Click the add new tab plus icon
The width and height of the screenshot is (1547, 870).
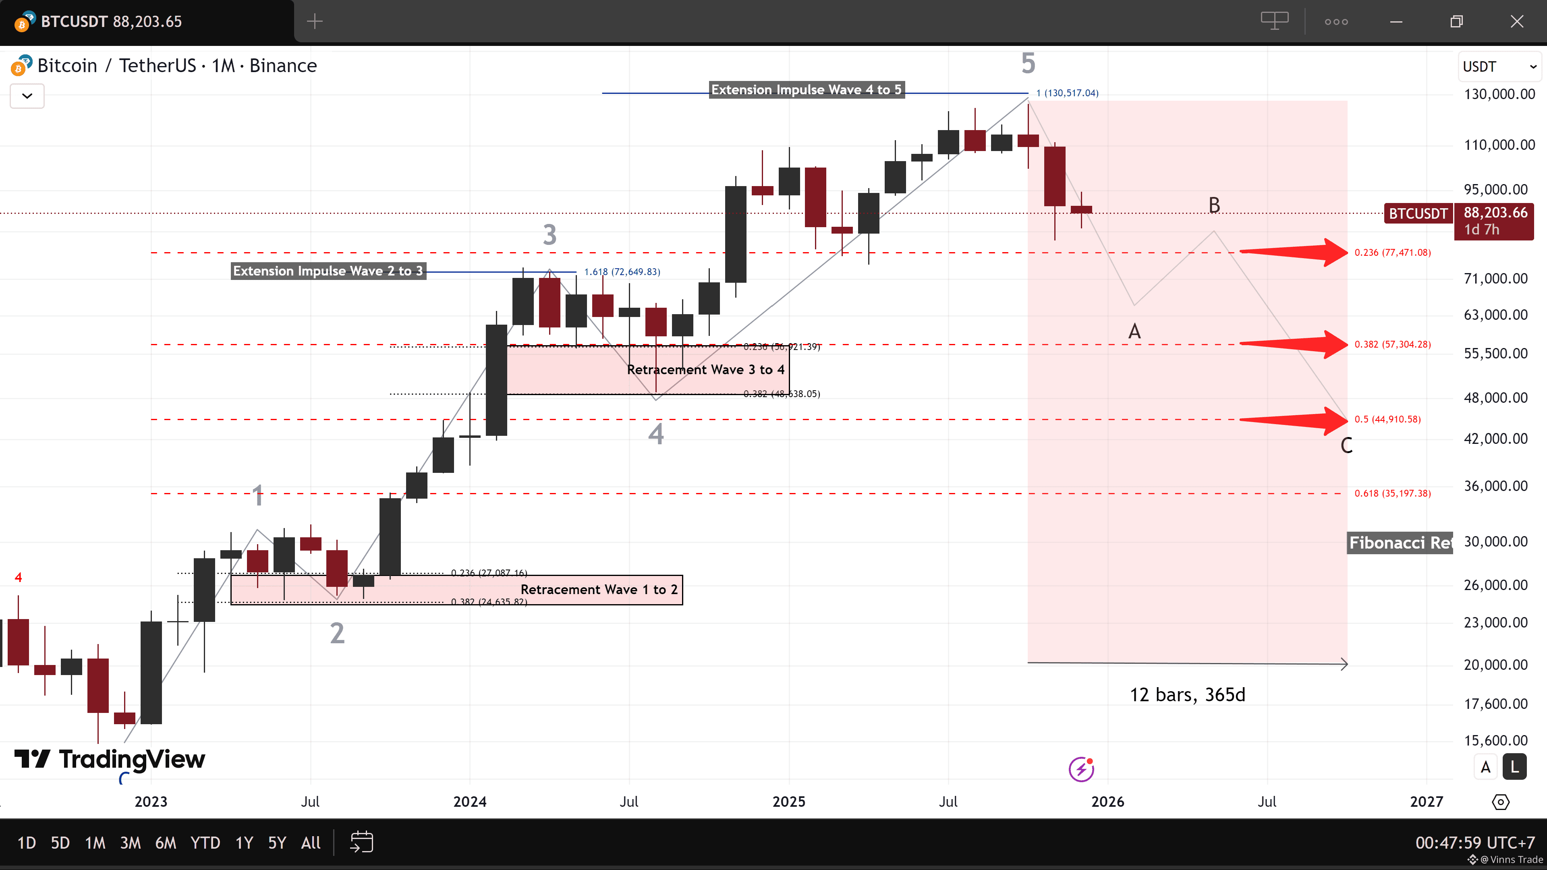click(x=315, y=22)
